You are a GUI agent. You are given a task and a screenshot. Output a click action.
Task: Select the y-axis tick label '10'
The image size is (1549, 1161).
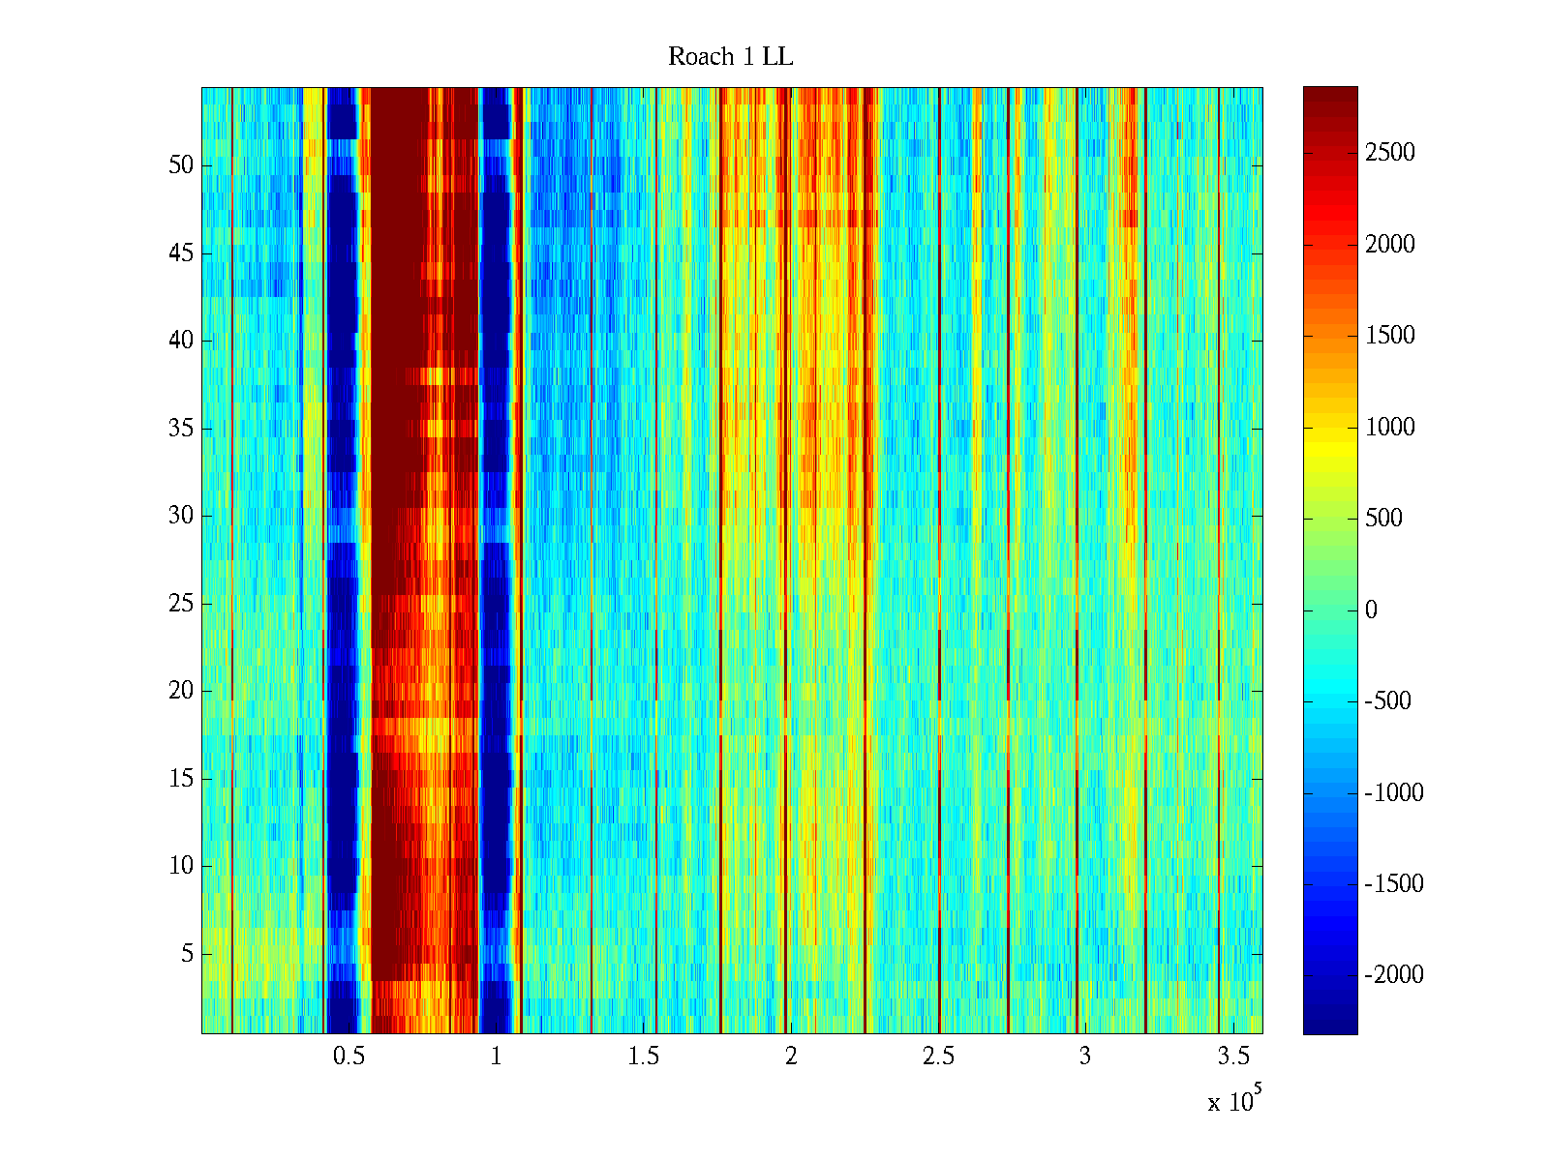click(x=181, y=866)
